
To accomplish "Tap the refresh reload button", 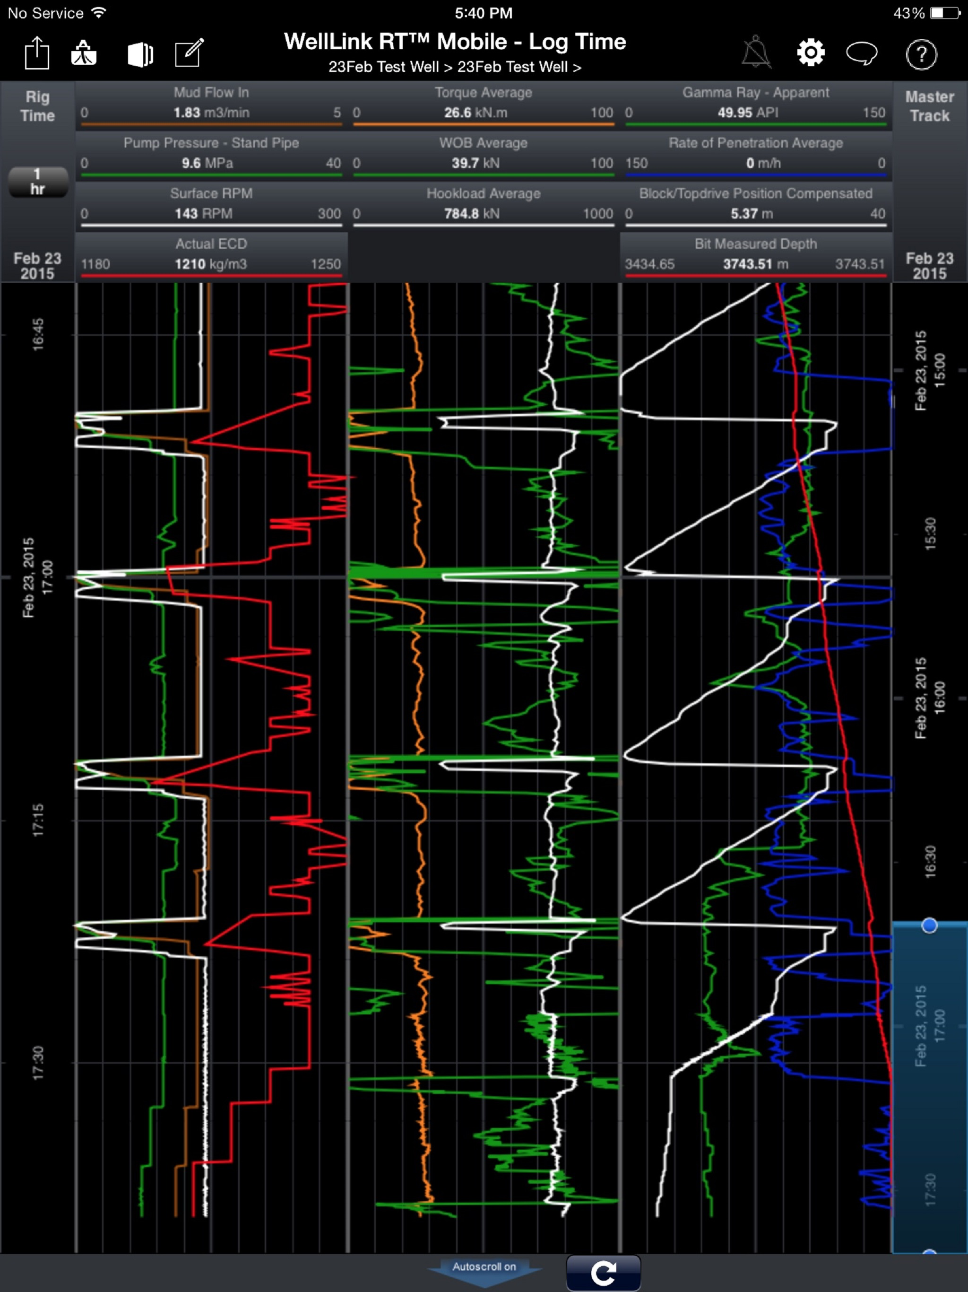I will tap(603, 1274).
